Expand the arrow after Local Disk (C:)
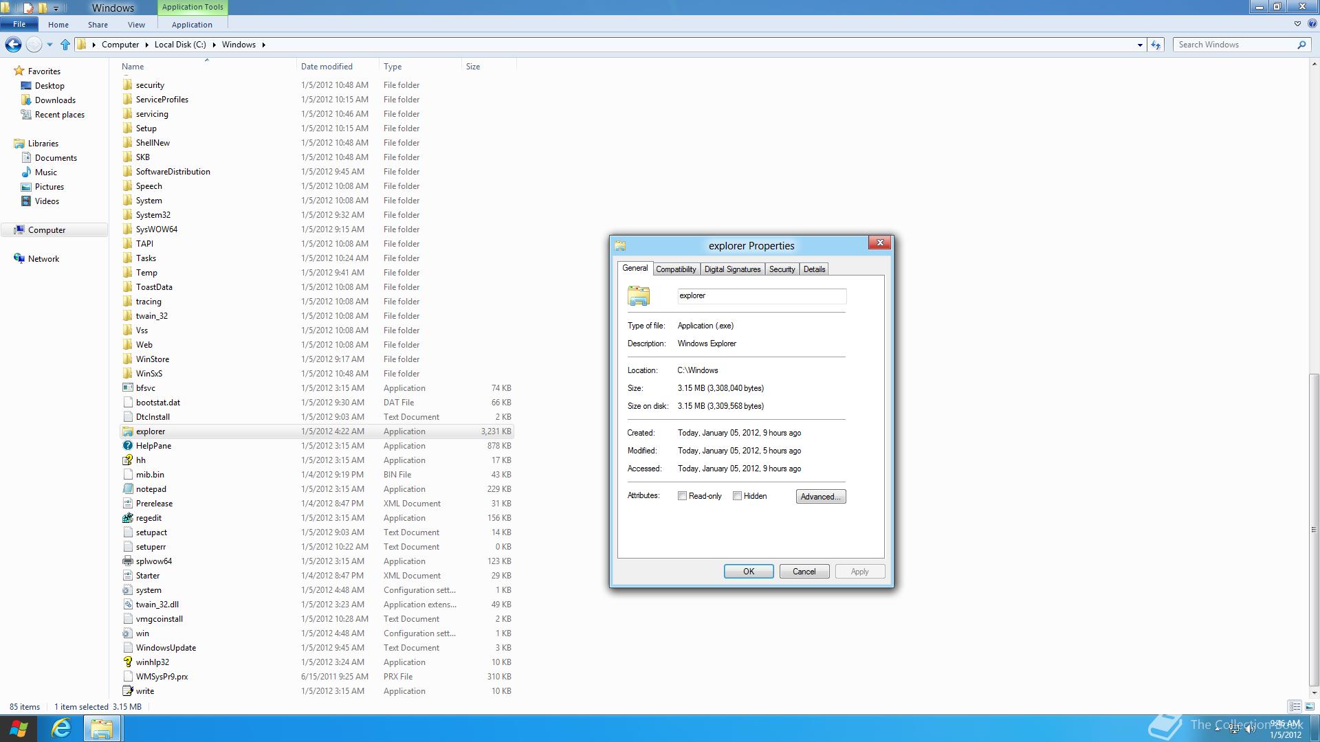Image resolution: width=1320 pixels, height=742 pixels. (214, 45)
